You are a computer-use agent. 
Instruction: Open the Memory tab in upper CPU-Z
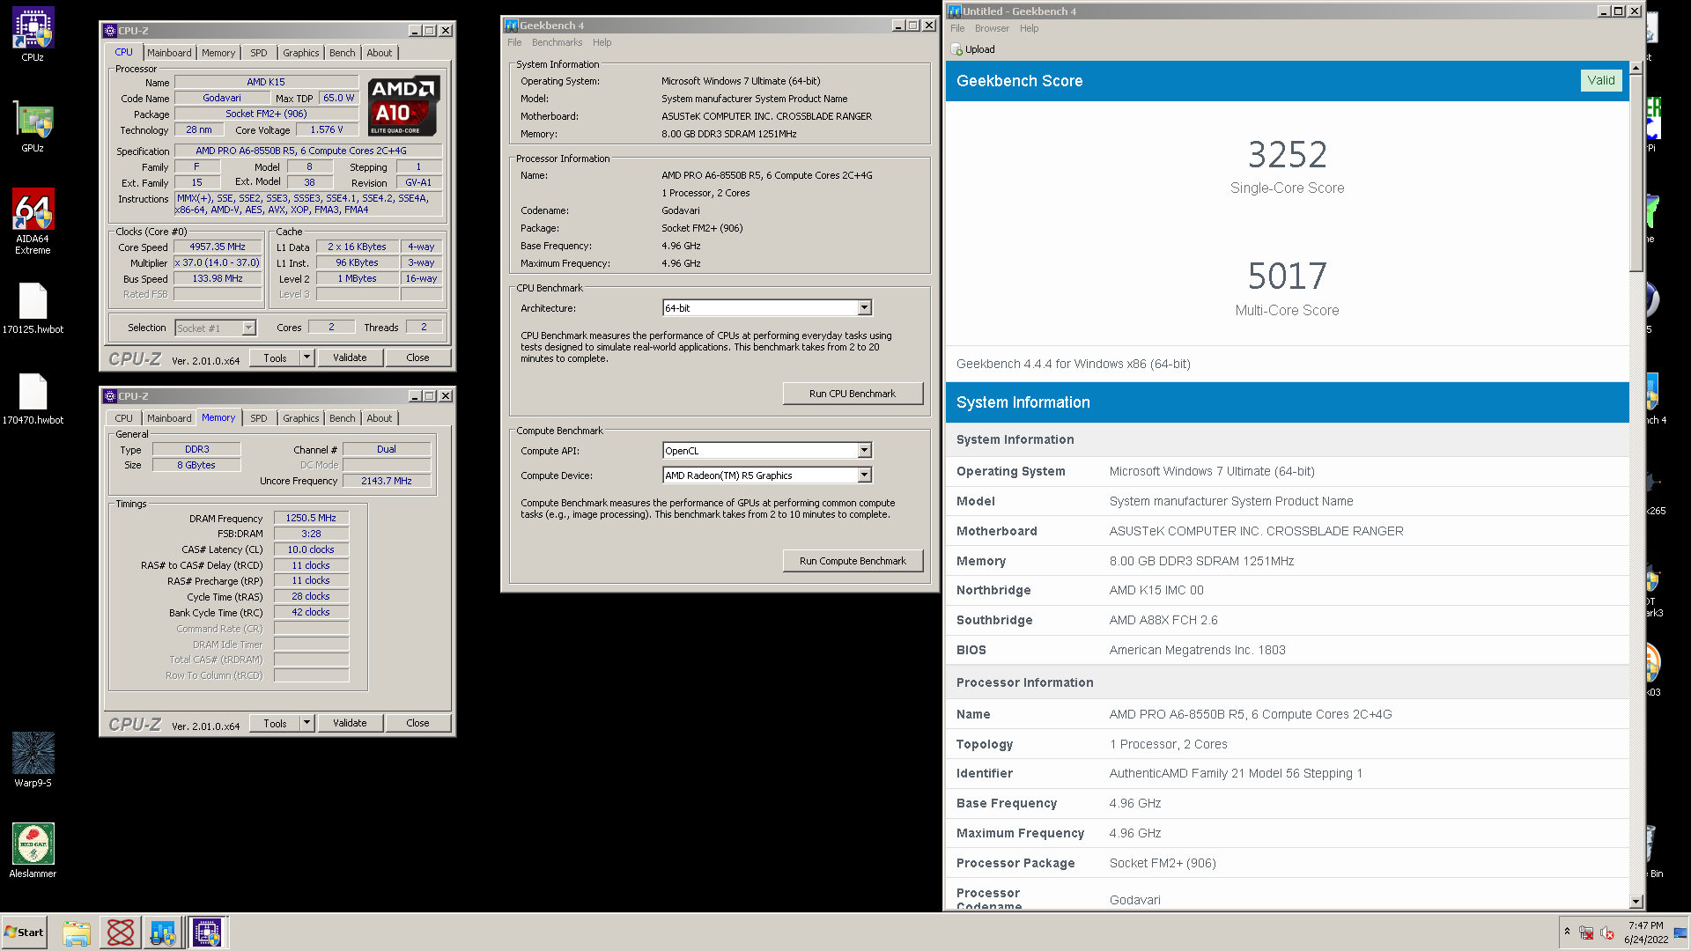(218, 53)
